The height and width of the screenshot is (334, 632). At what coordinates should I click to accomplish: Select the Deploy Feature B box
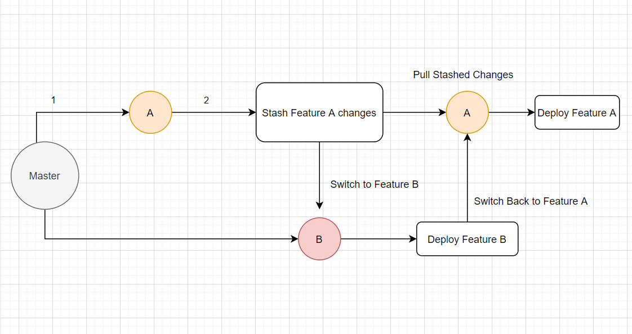[x=467, y=239]
